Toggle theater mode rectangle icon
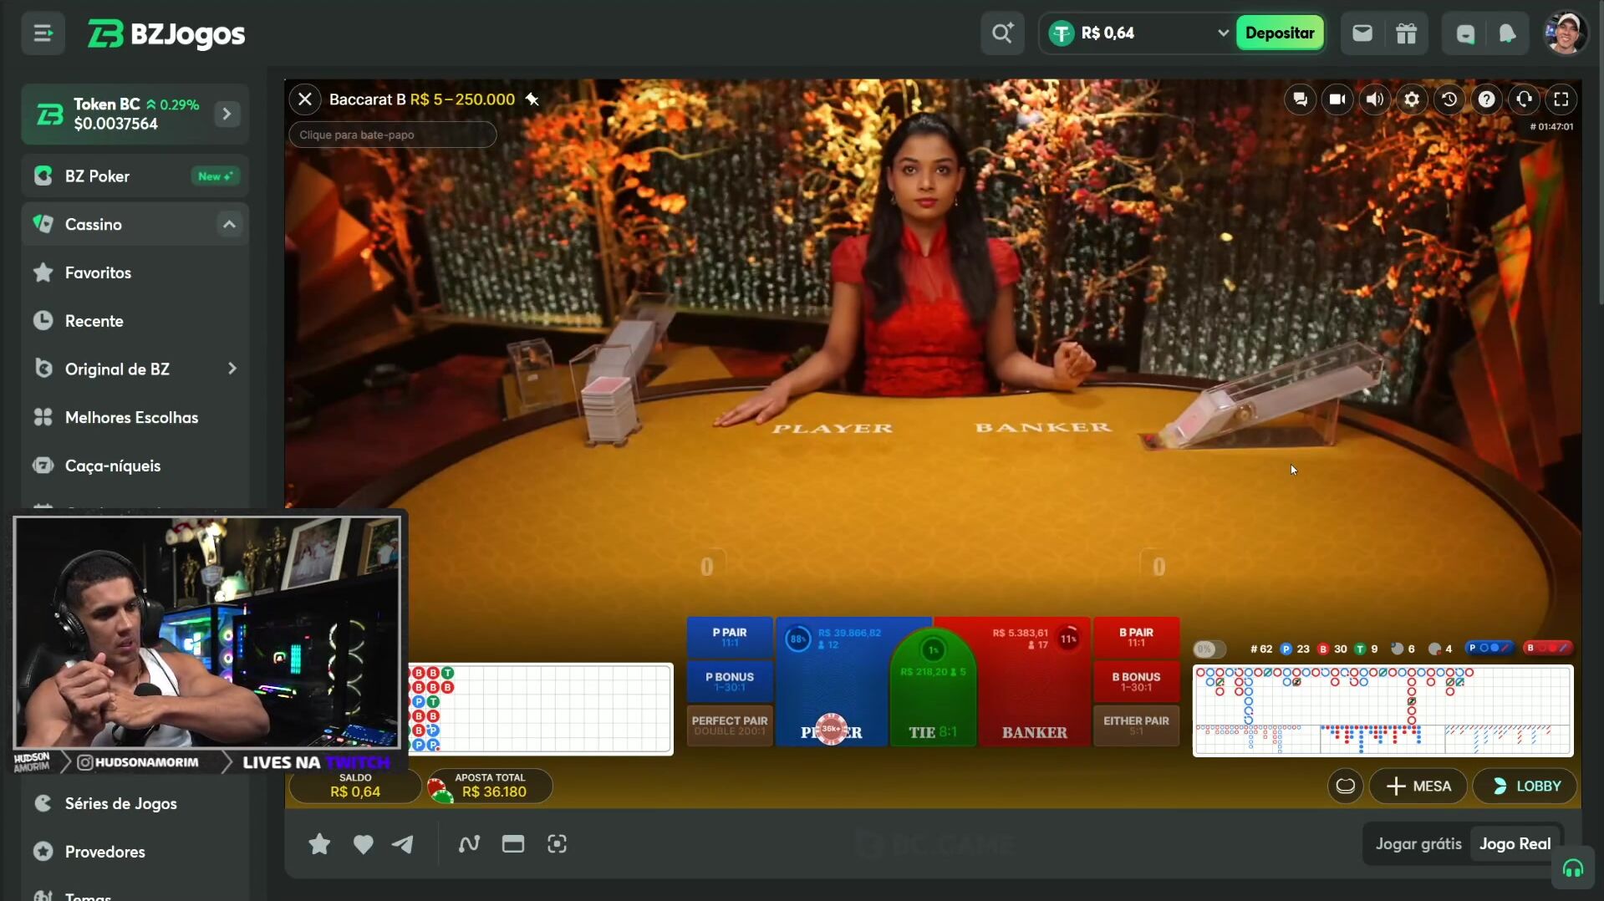Viewport: 1604px width, 901px height. [512, 844]
